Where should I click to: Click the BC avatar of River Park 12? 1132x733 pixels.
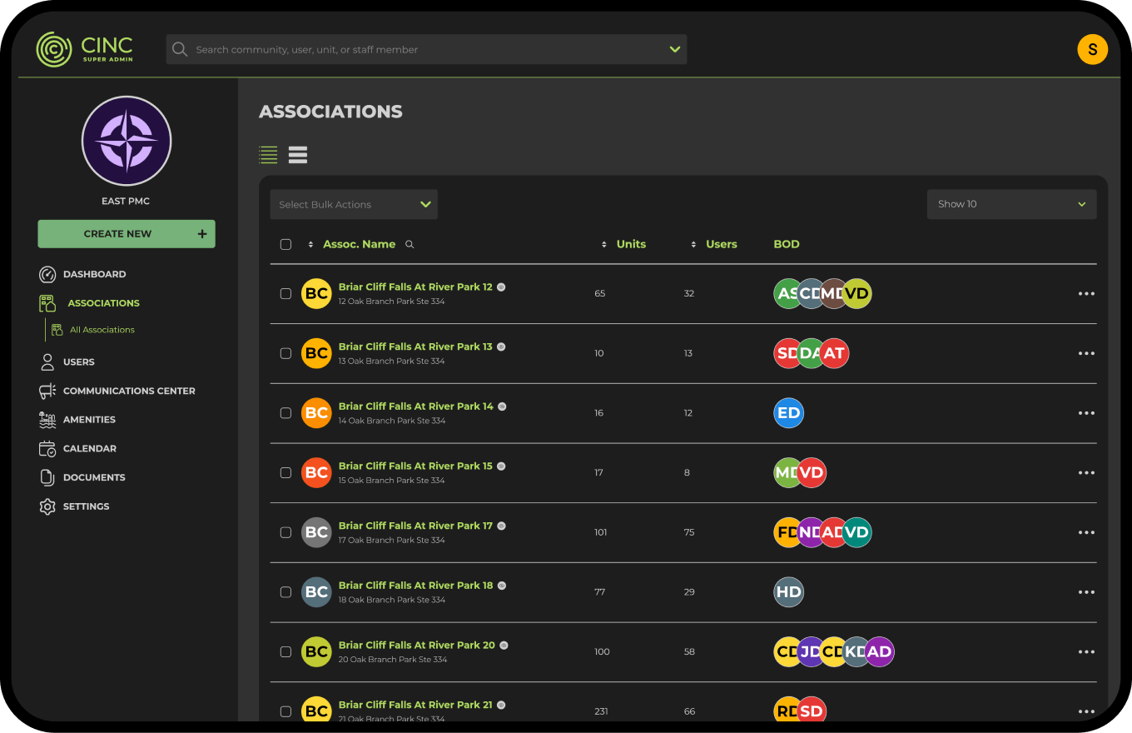pos(316,293)
